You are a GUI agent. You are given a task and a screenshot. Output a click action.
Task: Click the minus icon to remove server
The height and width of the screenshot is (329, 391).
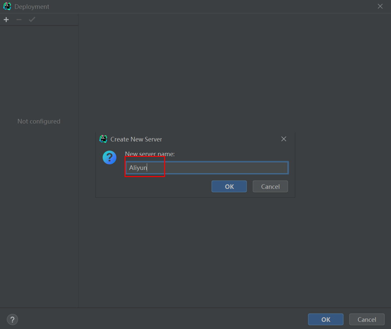[19, 20]
